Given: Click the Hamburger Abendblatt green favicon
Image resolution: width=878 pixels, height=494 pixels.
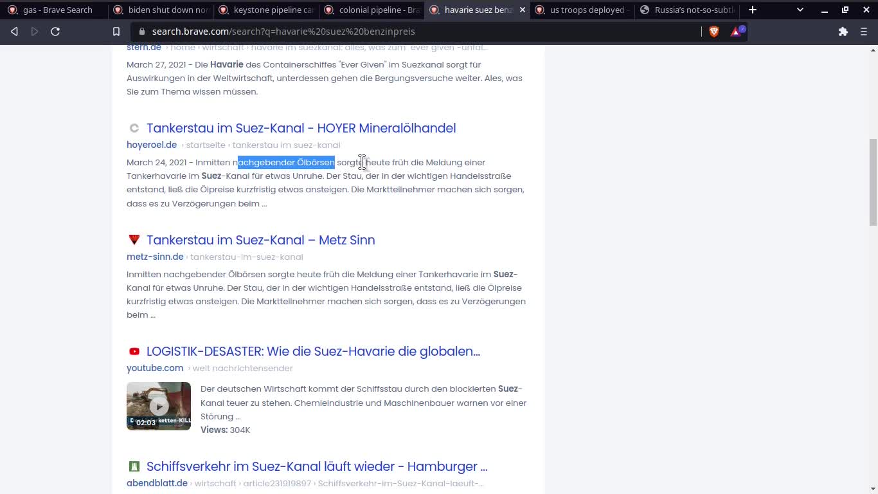Looking at the screenshot, I should tap(134, 466).
